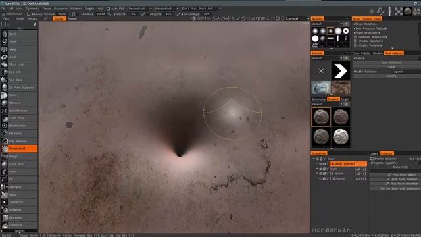Select the Fill Holes tool
The width and height of the screenshot is (421, 237).
19,134
